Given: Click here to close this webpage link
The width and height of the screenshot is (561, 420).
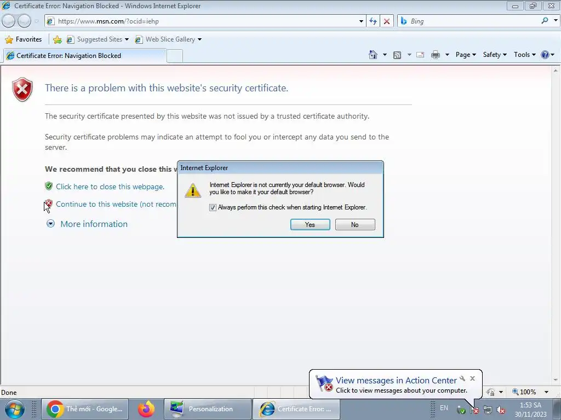Looking at the screenshot, I should (x=110, y=186).
